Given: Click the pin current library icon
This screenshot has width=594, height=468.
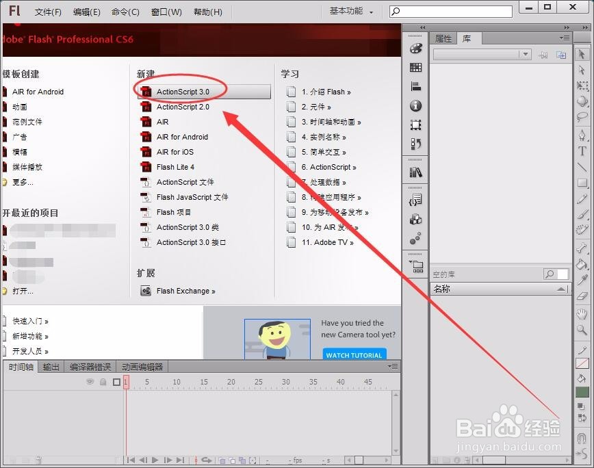Looking at the screenshot, I should (x=543, y=55).
